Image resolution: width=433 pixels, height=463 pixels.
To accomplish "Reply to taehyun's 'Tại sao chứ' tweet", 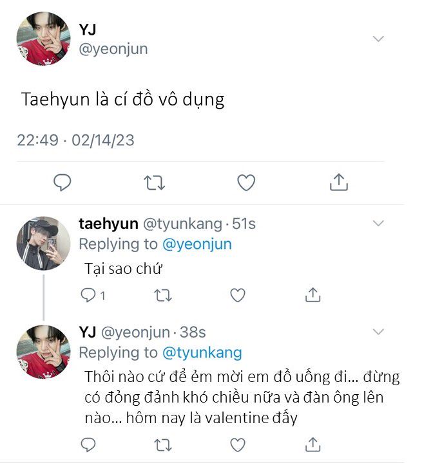I will (88, 295).
